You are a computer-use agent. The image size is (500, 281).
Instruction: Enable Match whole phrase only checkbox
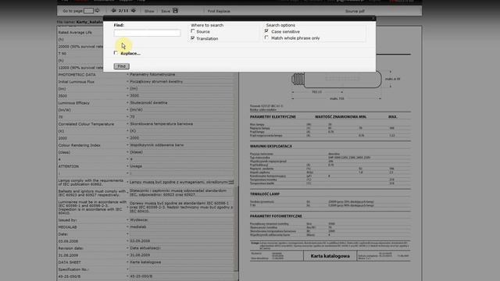click(x=266, y=37)
